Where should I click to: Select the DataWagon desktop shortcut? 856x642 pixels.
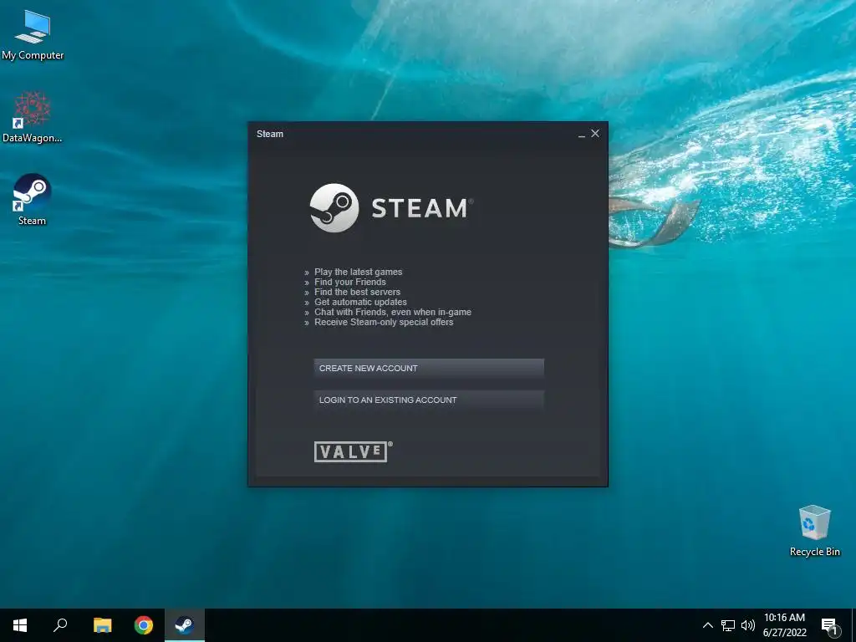point(33,117)
